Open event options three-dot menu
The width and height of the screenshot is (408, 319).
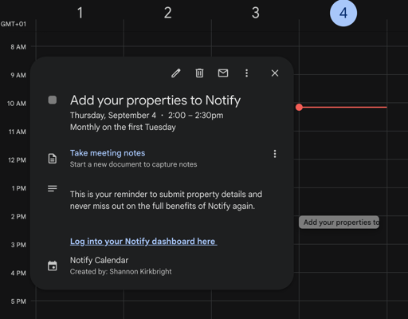pos(246,73)
